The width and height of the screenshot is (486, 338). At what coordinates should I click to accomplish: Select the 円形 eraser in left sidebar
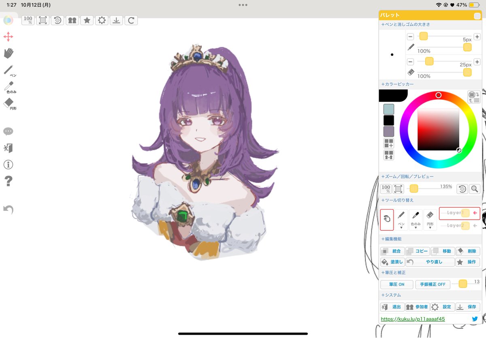tap(10, 104)
